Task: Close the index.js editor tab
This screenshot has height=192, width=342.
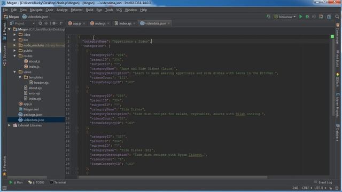Action: click(108, 23)
